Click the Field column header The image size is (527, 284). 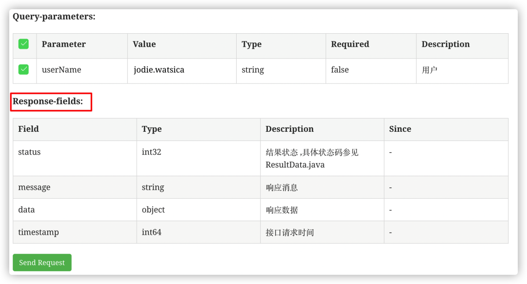(x=29, y=129)
